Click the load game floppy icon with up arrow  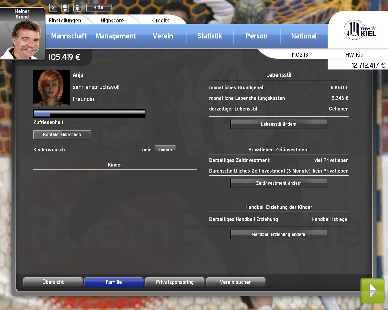[x=65, y=8]
